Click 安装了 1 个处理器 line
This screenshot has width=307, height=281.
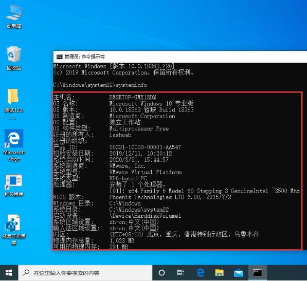pos(137,184)
